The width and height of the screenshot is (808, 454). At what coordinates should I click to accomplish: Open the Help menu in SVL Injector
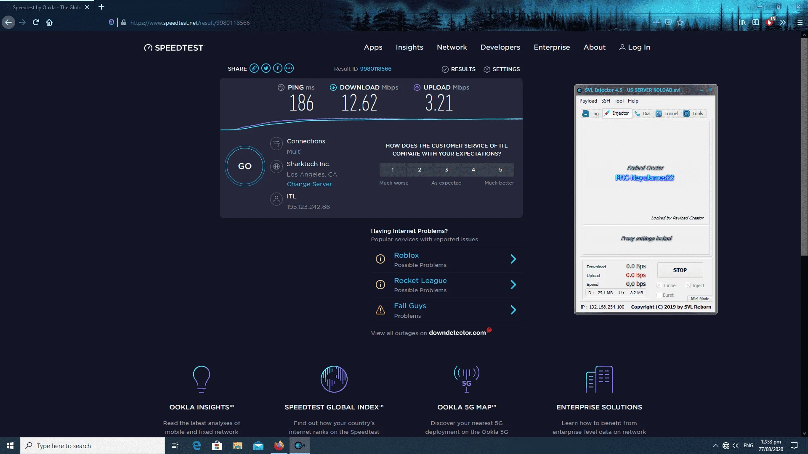pos(633,101)
